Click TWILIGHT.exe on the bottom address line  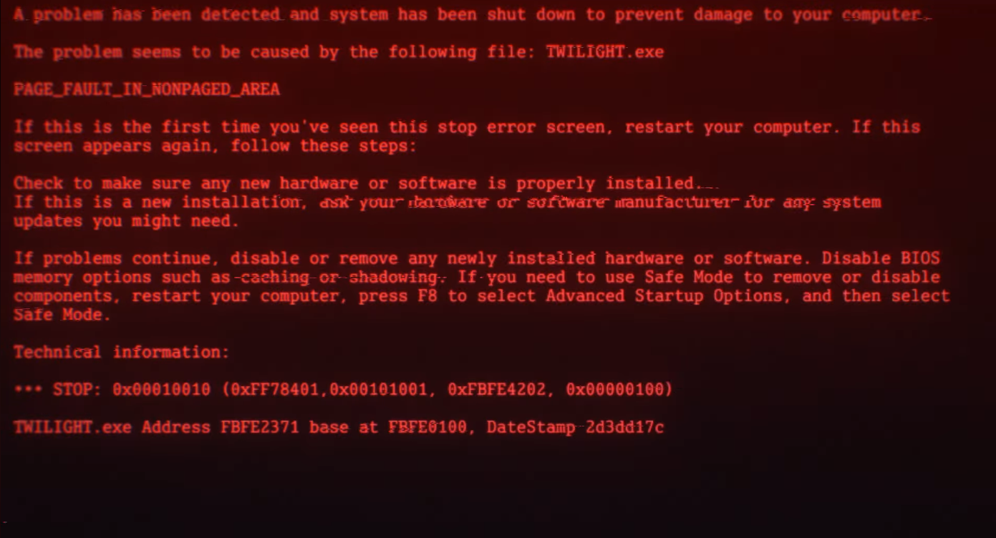[x=72, y=427]
